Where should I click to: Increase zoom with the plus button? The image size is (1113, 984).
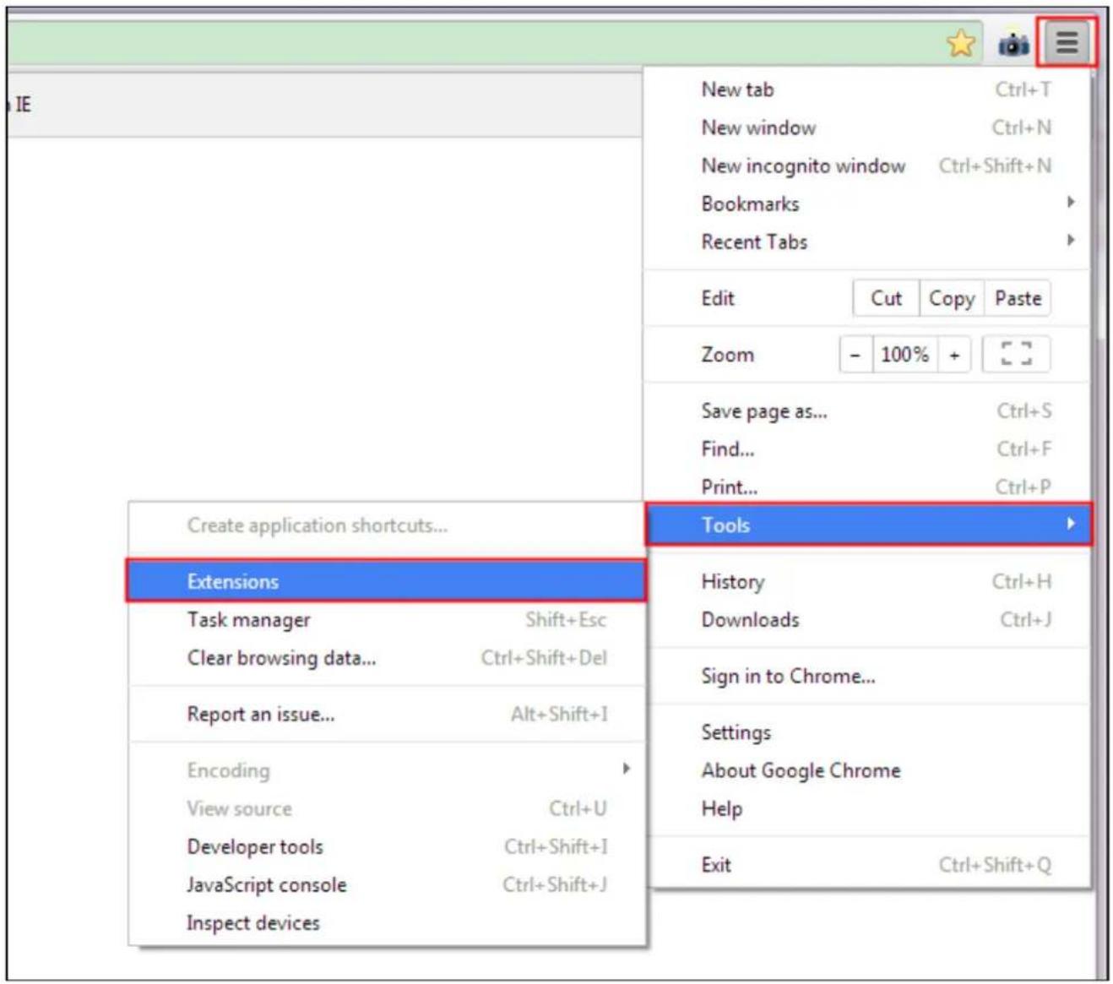[954, 355]
